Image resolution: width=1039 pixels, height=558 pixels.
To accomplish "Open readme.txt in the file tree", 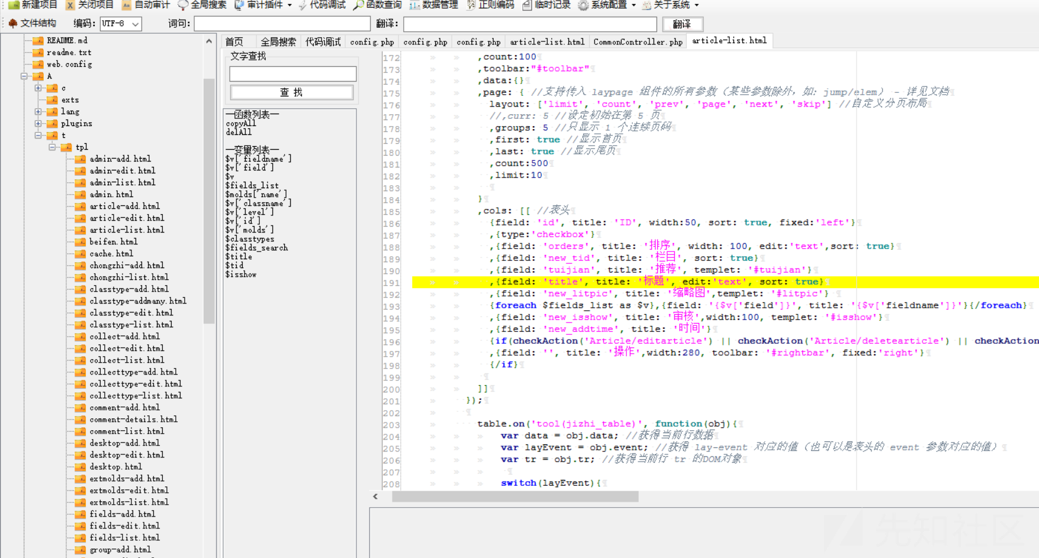I will 69,52.
